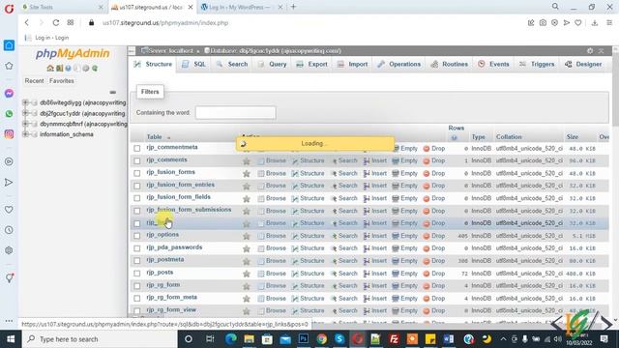Favorite the rjp_comments table star
This screenshot has height=348, width=619.
pyautogui.click(x=247, y=161)
